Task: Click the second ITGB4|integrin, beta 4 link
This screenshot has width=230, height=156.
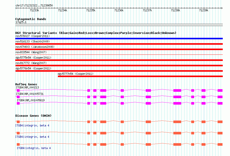Action: point(32,137)
